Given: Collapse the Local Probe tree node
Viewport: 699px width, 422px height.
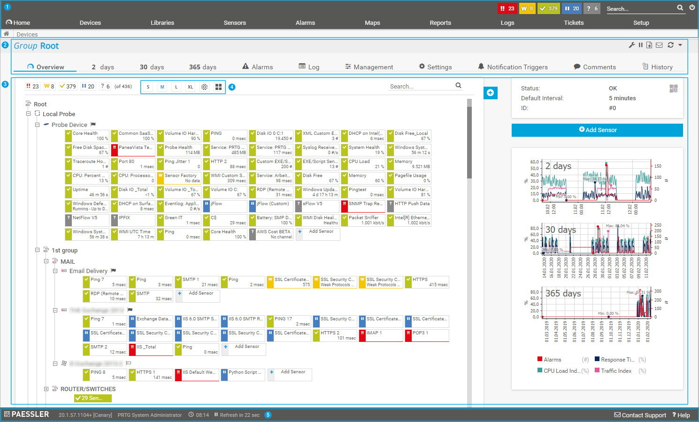Looking at the screenshot, I should click(x=28, y=114).
